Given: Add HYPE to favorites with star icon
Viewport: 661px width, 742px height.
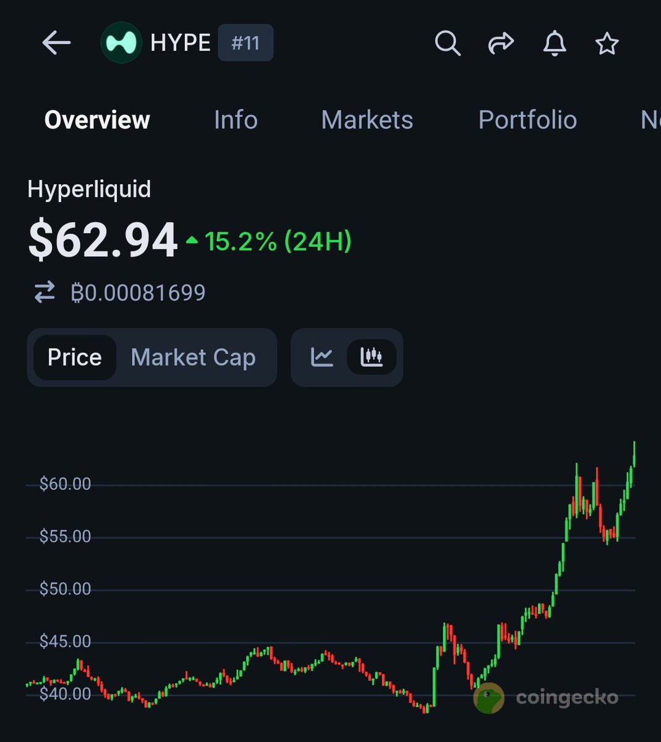Looking at the screenshot, I should pos(607,43).
